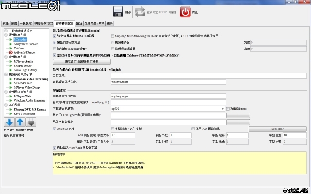This screenshot has width=311, height=194.
Task: Click the ASS font position field showing 10
Action: click(294, 135)
